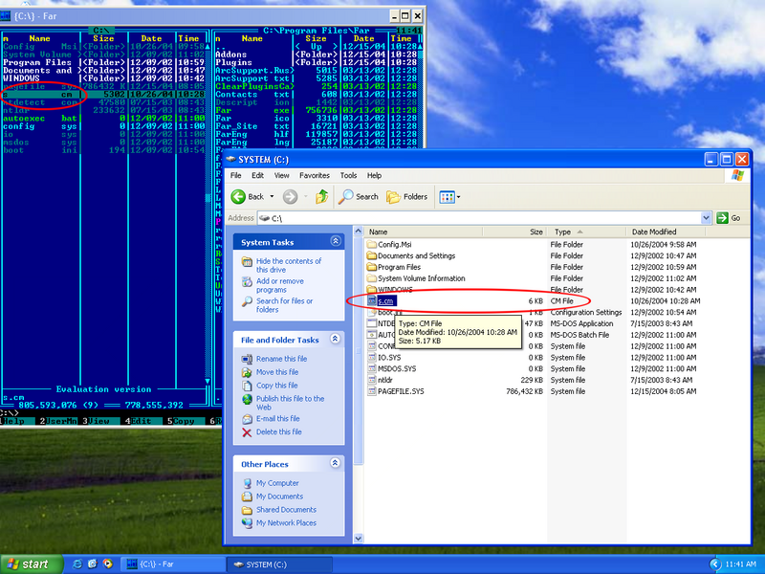Expand the Address bar dropdown
This screenshot has height=574, width=765.
tap(707, 218)
